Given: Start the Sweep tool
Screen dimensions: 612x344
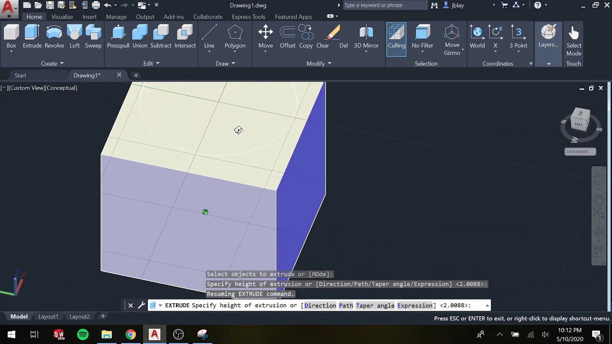Looking at the screenshot, I should tap(93, 37).
